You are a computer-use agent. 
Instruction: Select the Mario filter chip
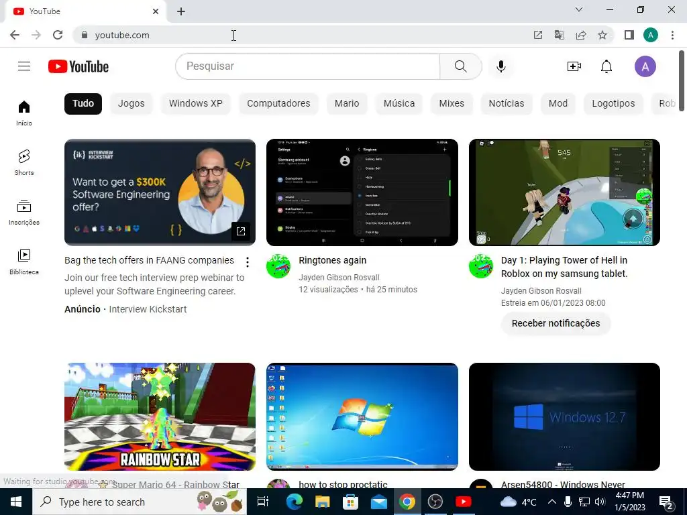[x=347, y=103]
